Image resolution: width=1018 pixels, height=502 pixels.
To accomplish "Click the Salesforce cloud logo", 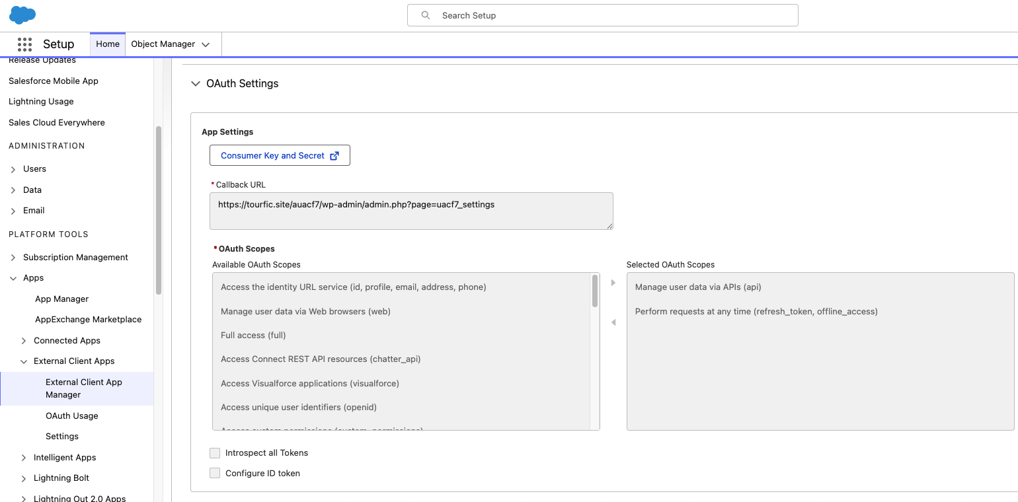I will coord(22,15).
